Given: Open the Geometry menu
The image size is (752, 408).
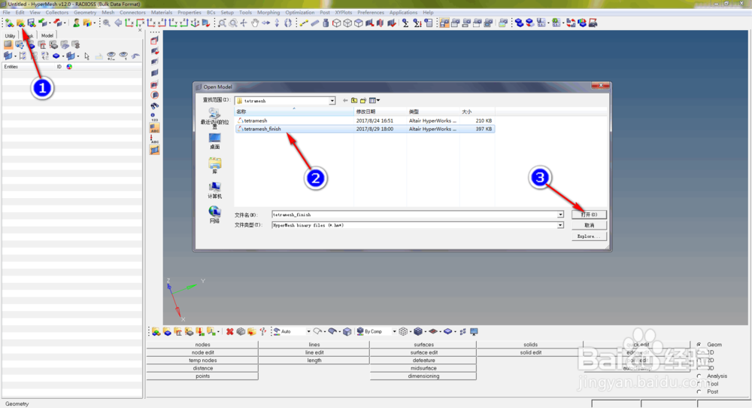Looking at the screenshot, I should tap(85, 13).
